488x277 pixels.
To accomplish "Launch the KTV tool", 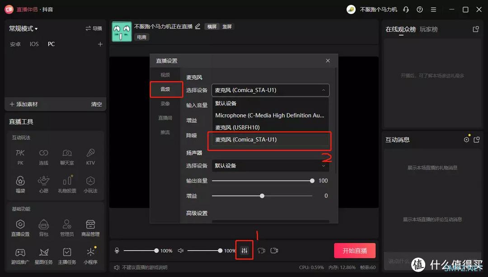I will click(x=90, y=157).
